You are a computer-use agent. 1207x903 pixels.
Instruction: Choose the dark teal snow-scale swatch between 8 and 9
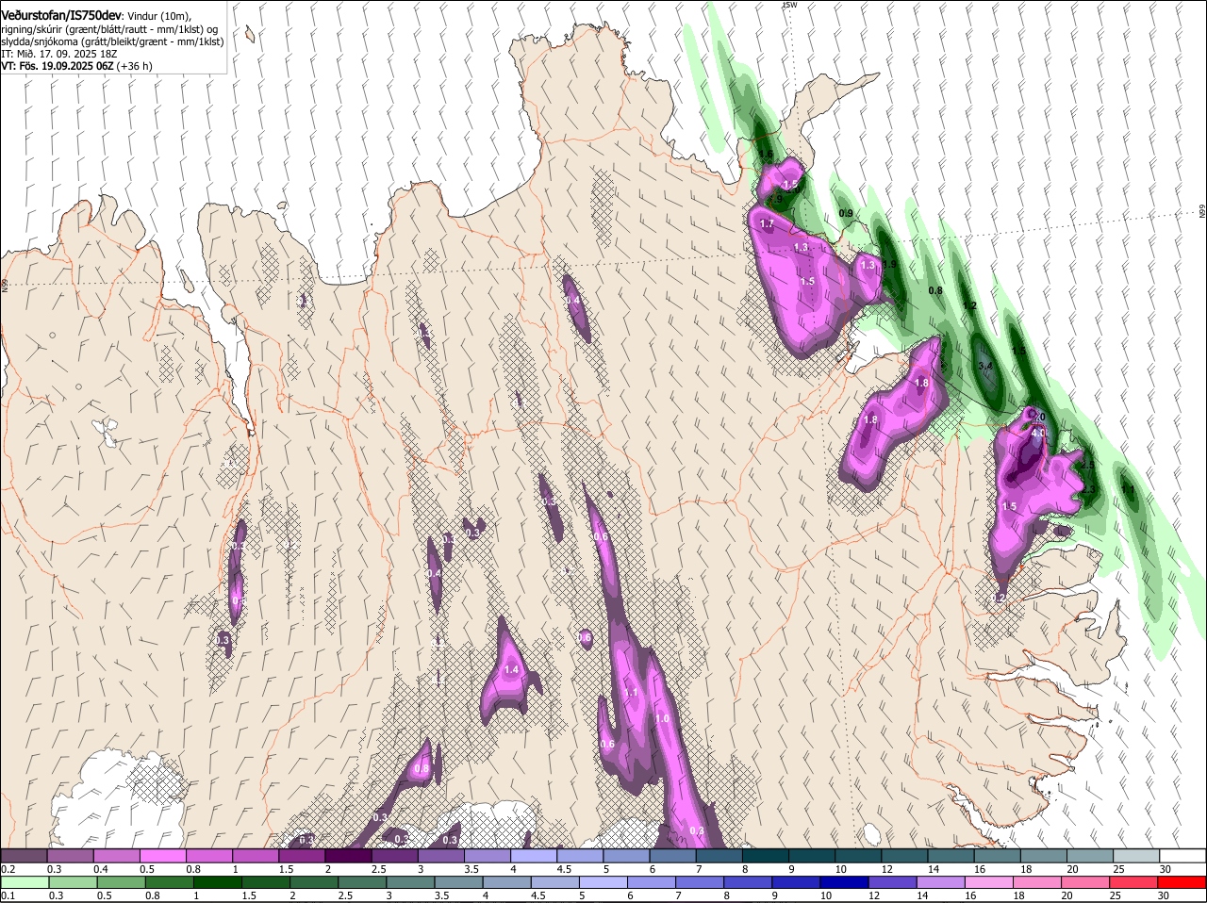pyautogui.click(x=768, y=855)
